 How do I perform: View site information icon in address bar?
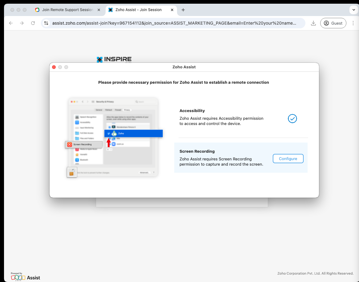(46, 23)
